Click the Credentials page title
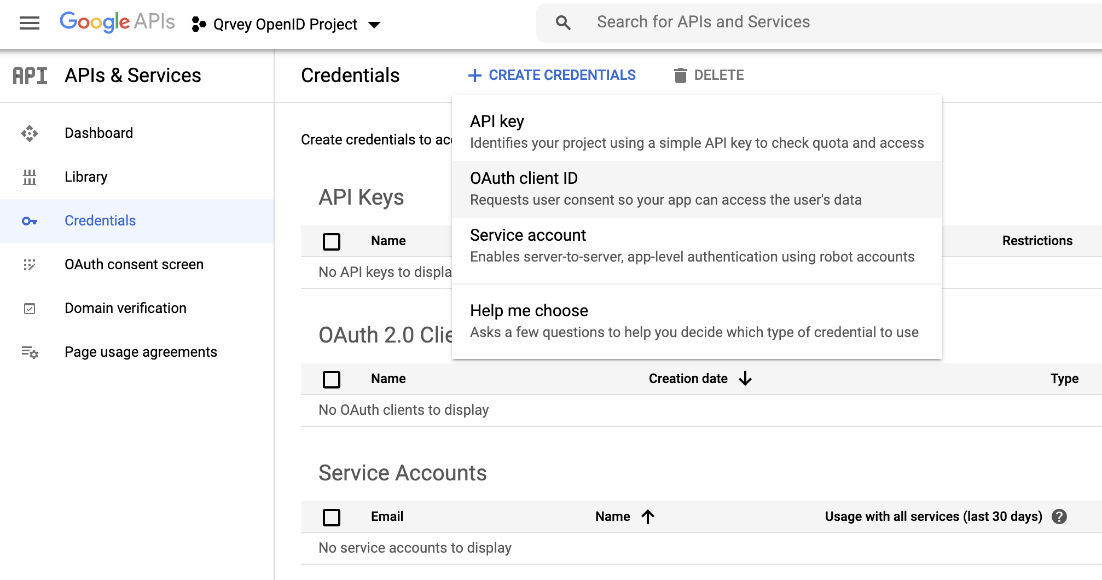 coord(350,76)
